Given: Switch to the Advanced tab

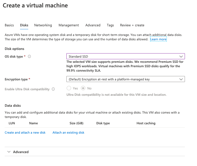Looking at the screenshot, I should (x=93, y=25).
